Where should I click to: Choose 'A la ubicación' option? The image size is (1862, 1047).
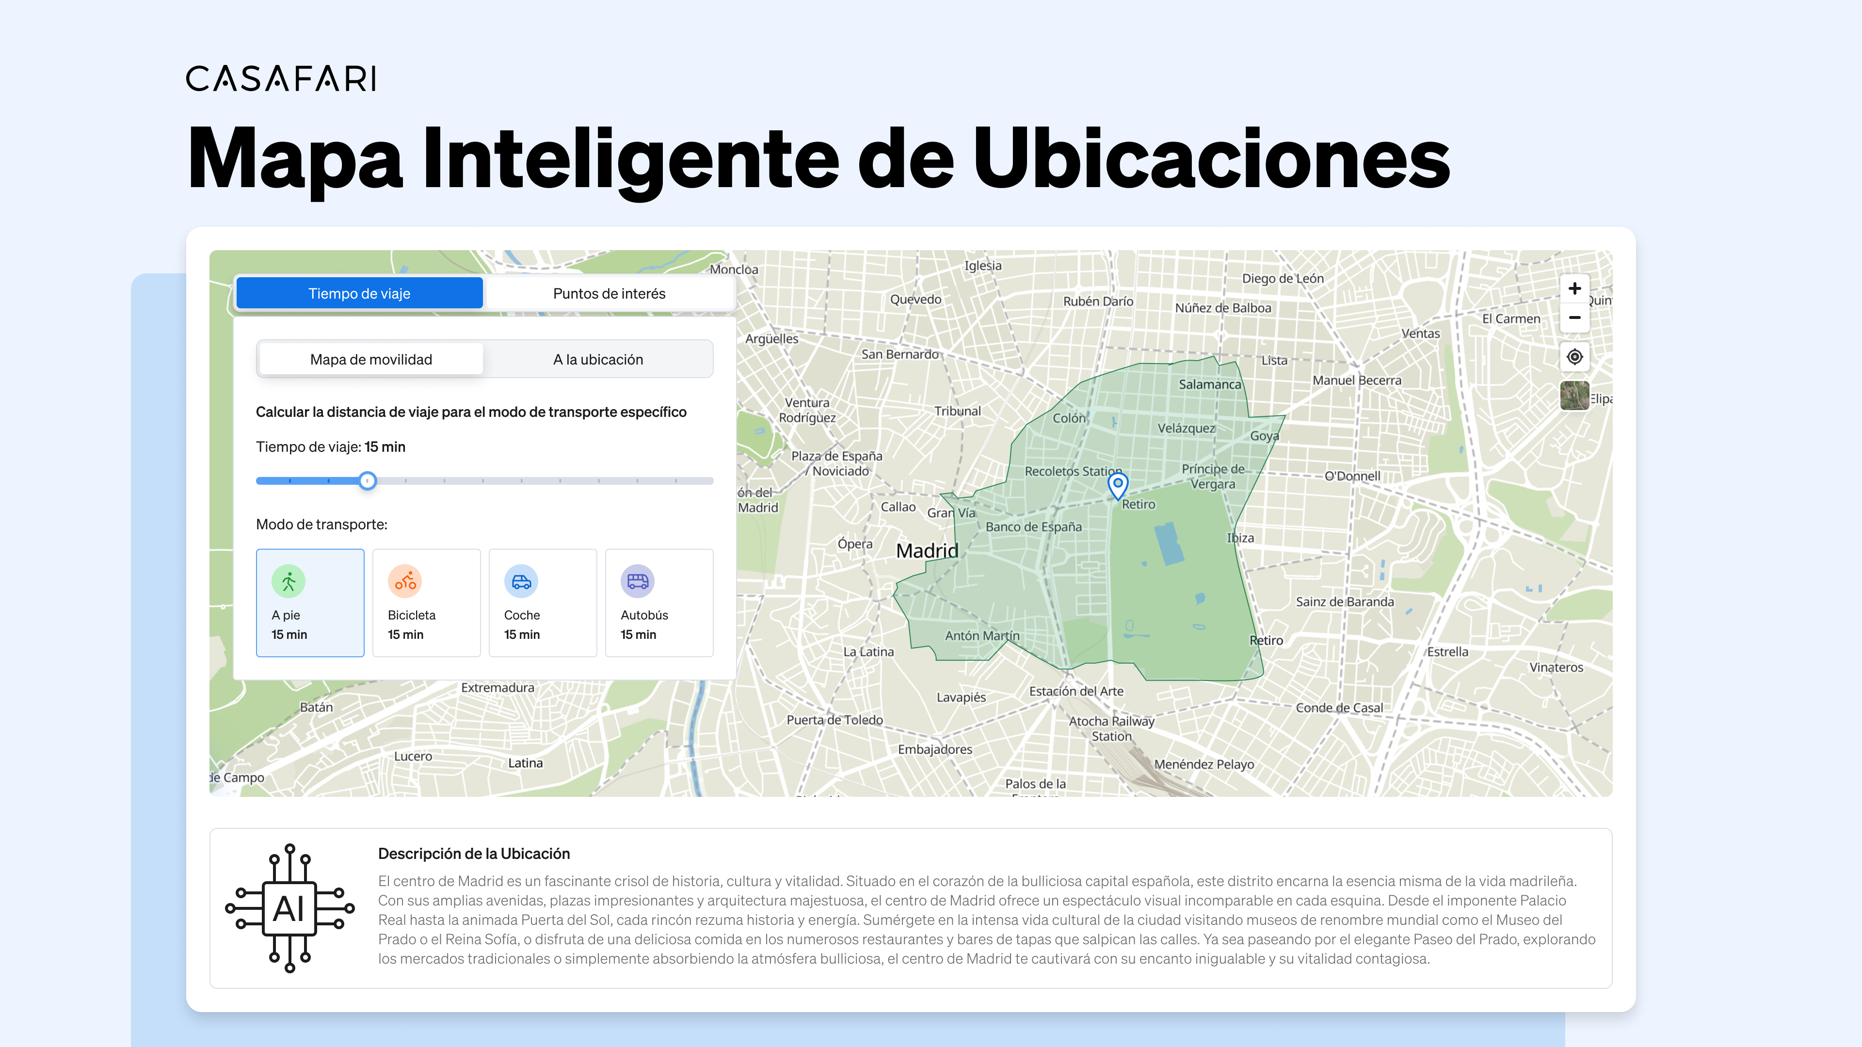point(598,359)
